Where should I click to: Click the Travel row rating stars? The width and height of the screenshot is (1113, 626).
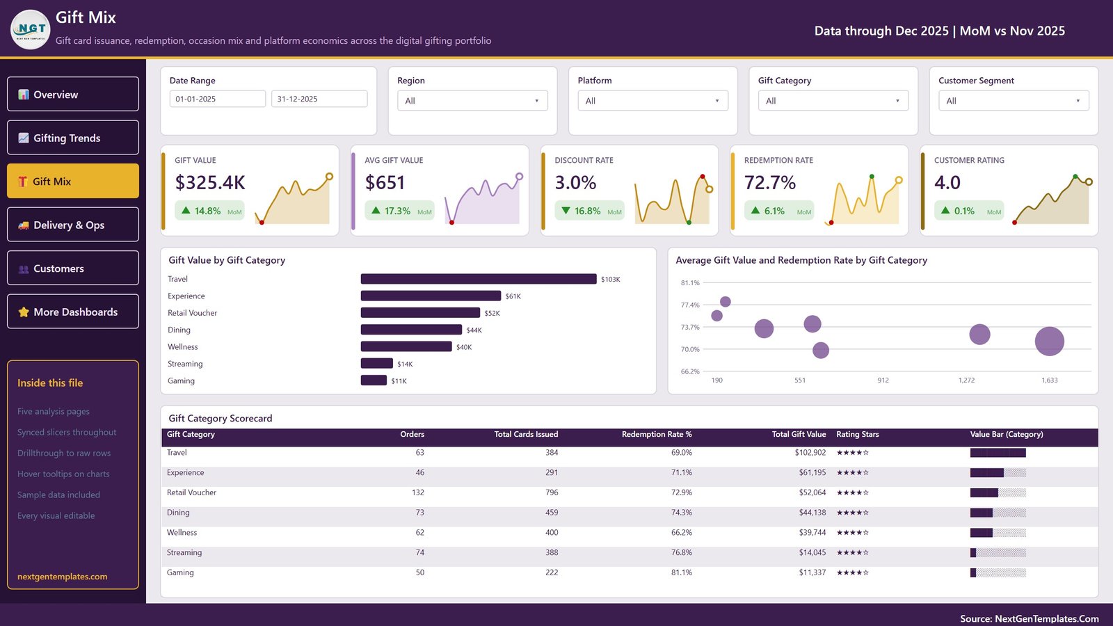point(853,453)
